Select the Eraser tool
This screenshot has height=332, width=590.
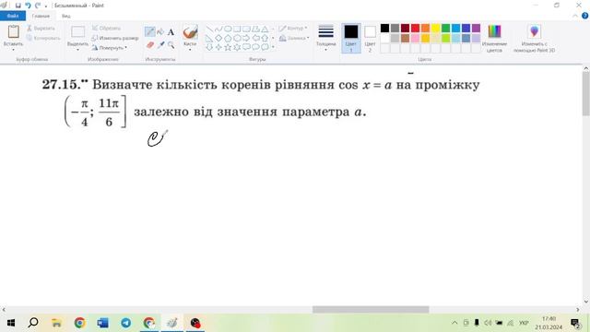pos(149,45)
